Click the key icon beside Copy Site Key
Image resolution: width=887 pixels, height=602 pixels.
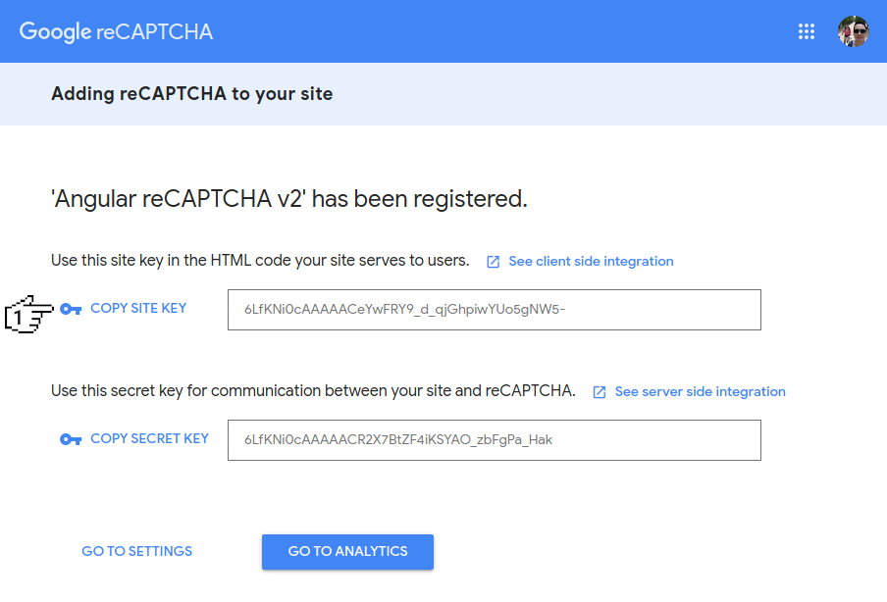pyautogui.click(x=71, y=309)
